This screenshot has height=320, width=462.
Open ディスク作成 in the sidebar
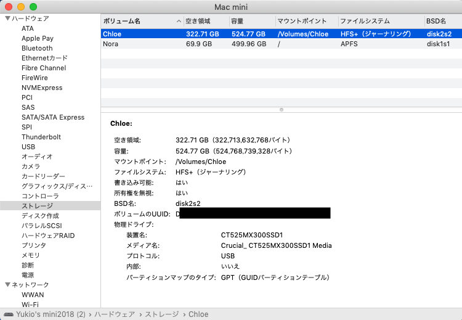tap(41, 216)
